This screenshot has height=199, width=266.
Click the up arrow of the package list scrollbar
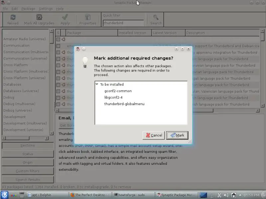pyautogui.click(x=262, y=31)
